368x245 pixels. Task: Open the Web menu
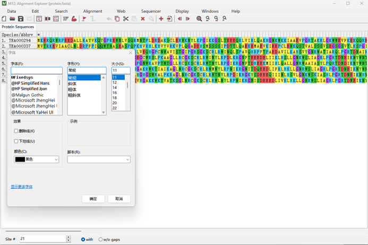121,11
